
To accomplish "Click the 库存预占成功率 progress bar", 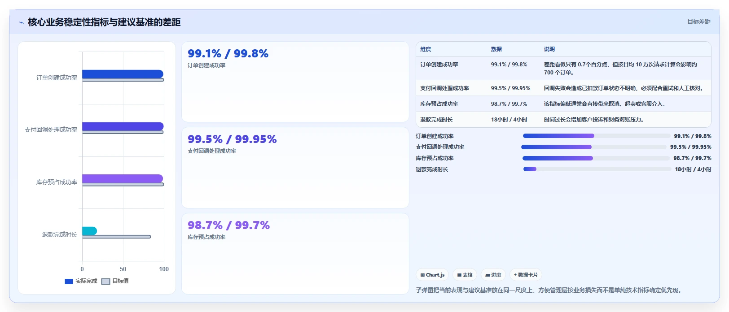I will [596, 158].
